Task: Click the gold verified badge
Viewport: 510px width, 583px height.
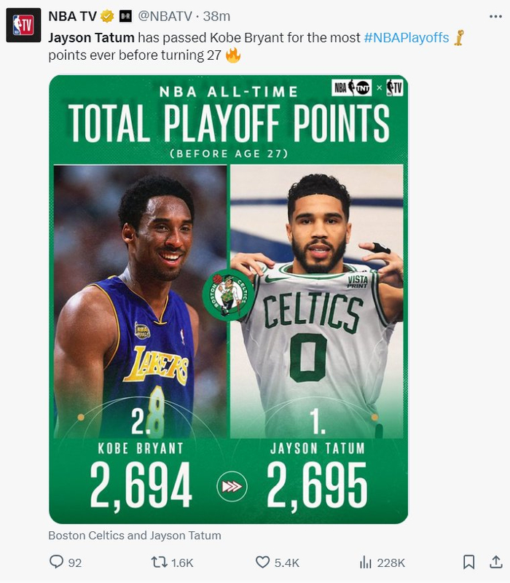Action: click(x=106, y=16)
